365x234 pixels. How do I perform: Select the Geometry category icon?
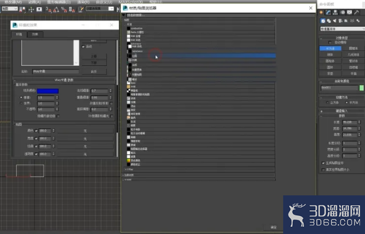pyautogui.click(x=323, y=21)
